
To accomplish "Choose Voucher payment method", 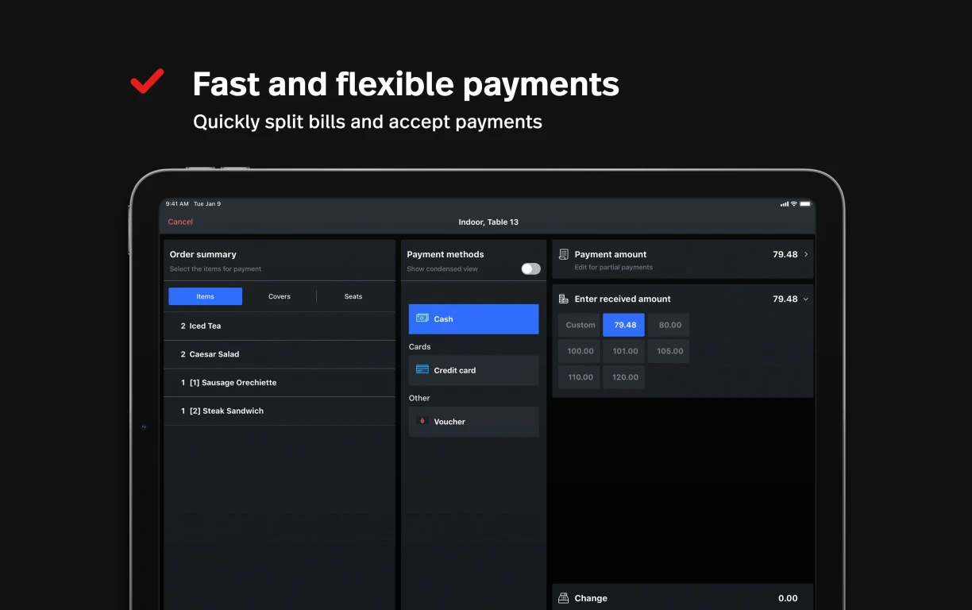I will 473,422.
